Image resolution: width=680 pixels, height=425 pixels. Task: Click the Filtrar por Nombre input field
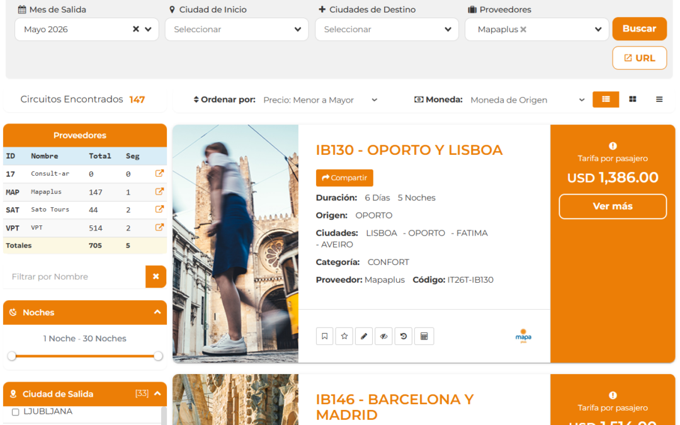coord(74,276)
